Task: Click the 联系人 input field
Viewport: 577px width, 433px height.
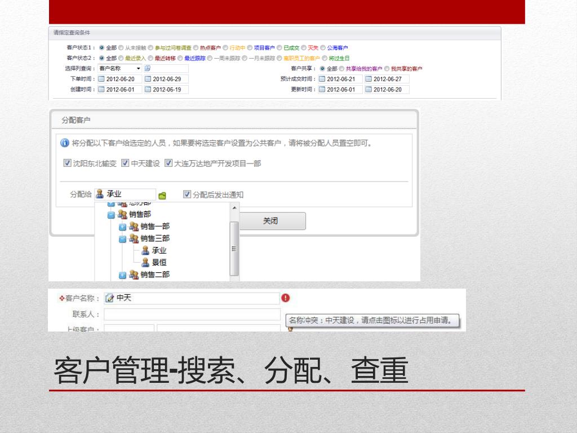Action: click(x=192, y=315)
